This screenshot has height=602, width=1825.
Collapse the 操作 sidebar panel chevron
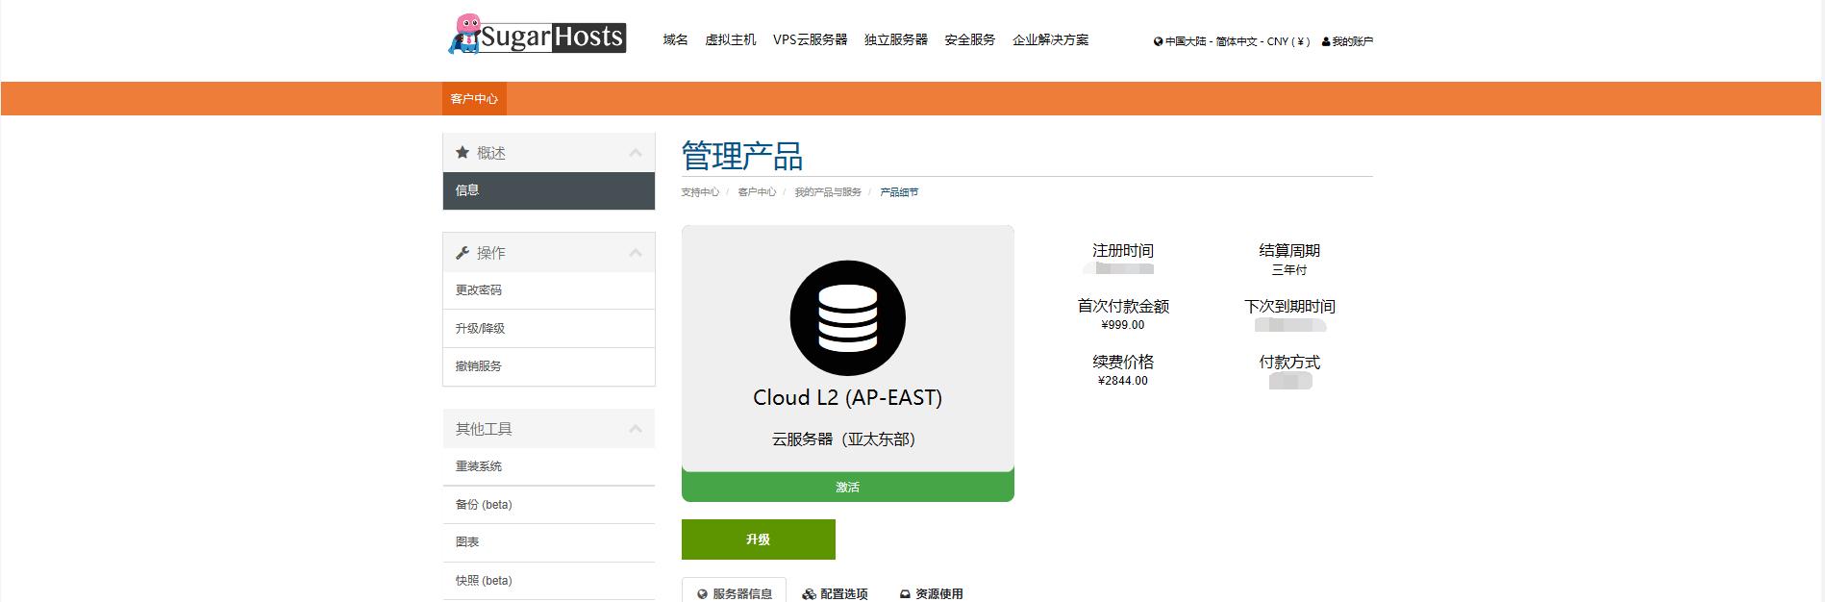tap(636, 253)
